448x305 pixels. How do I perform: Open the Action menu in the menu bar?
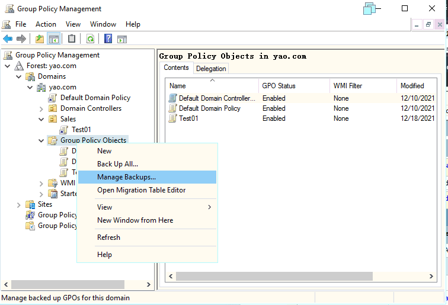pos(46,24)
